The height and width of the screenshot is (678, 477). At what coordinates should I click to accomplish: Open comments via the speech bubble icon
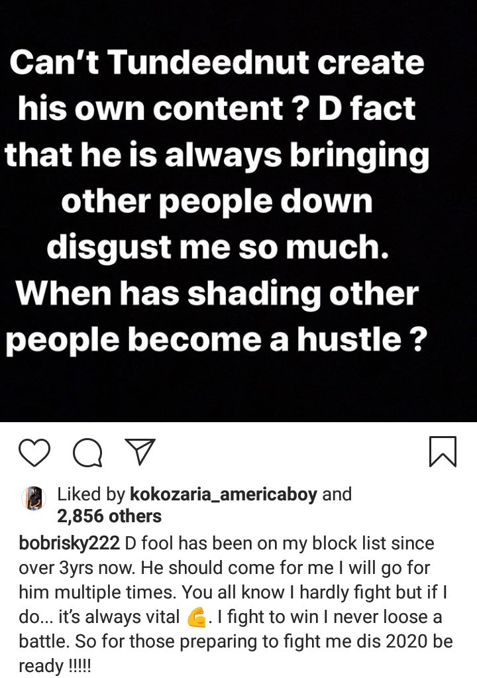click(87, 453)
